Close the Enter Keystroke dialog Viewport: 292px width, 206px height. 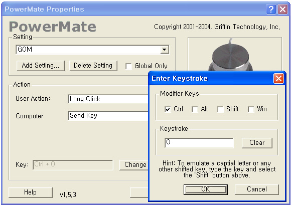pyautogui.click(x=278, y=78)
